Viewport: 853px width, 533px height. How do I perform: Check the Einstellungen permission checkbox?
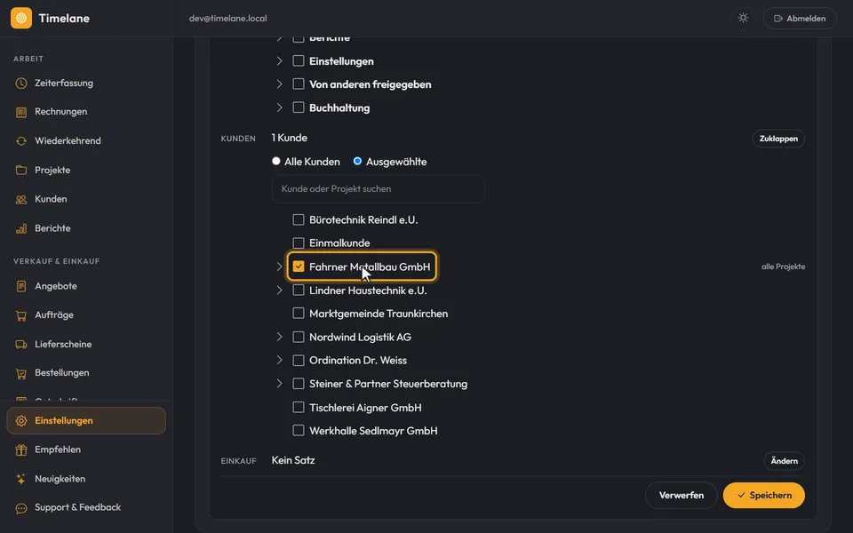click(x=299, y=61)
